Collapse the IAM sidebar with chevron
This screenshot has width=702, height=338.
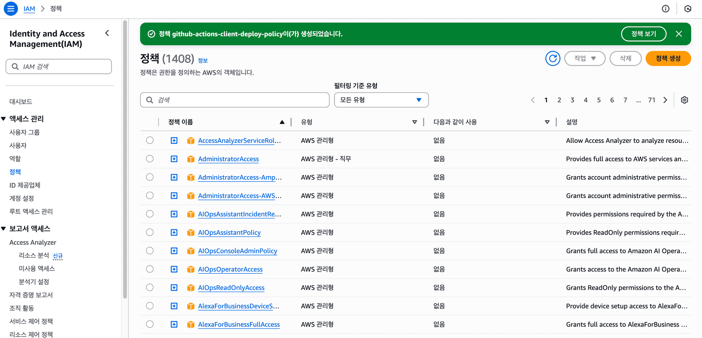tap(107, 33)
